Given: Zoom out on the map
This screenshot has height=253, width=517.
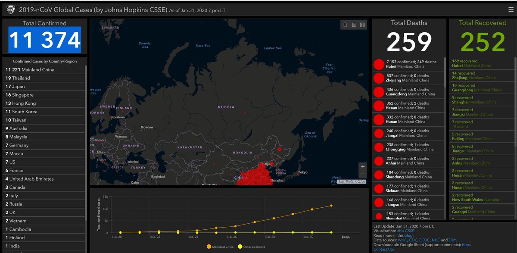Looking at the screenshot, I should tap(363, 174).
